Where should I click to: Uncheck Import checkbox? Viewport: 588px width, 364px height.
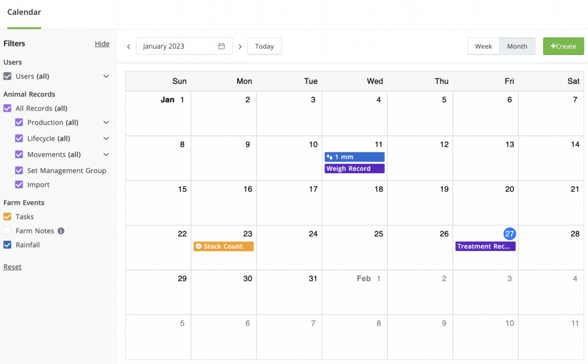(x=19, y=185)
